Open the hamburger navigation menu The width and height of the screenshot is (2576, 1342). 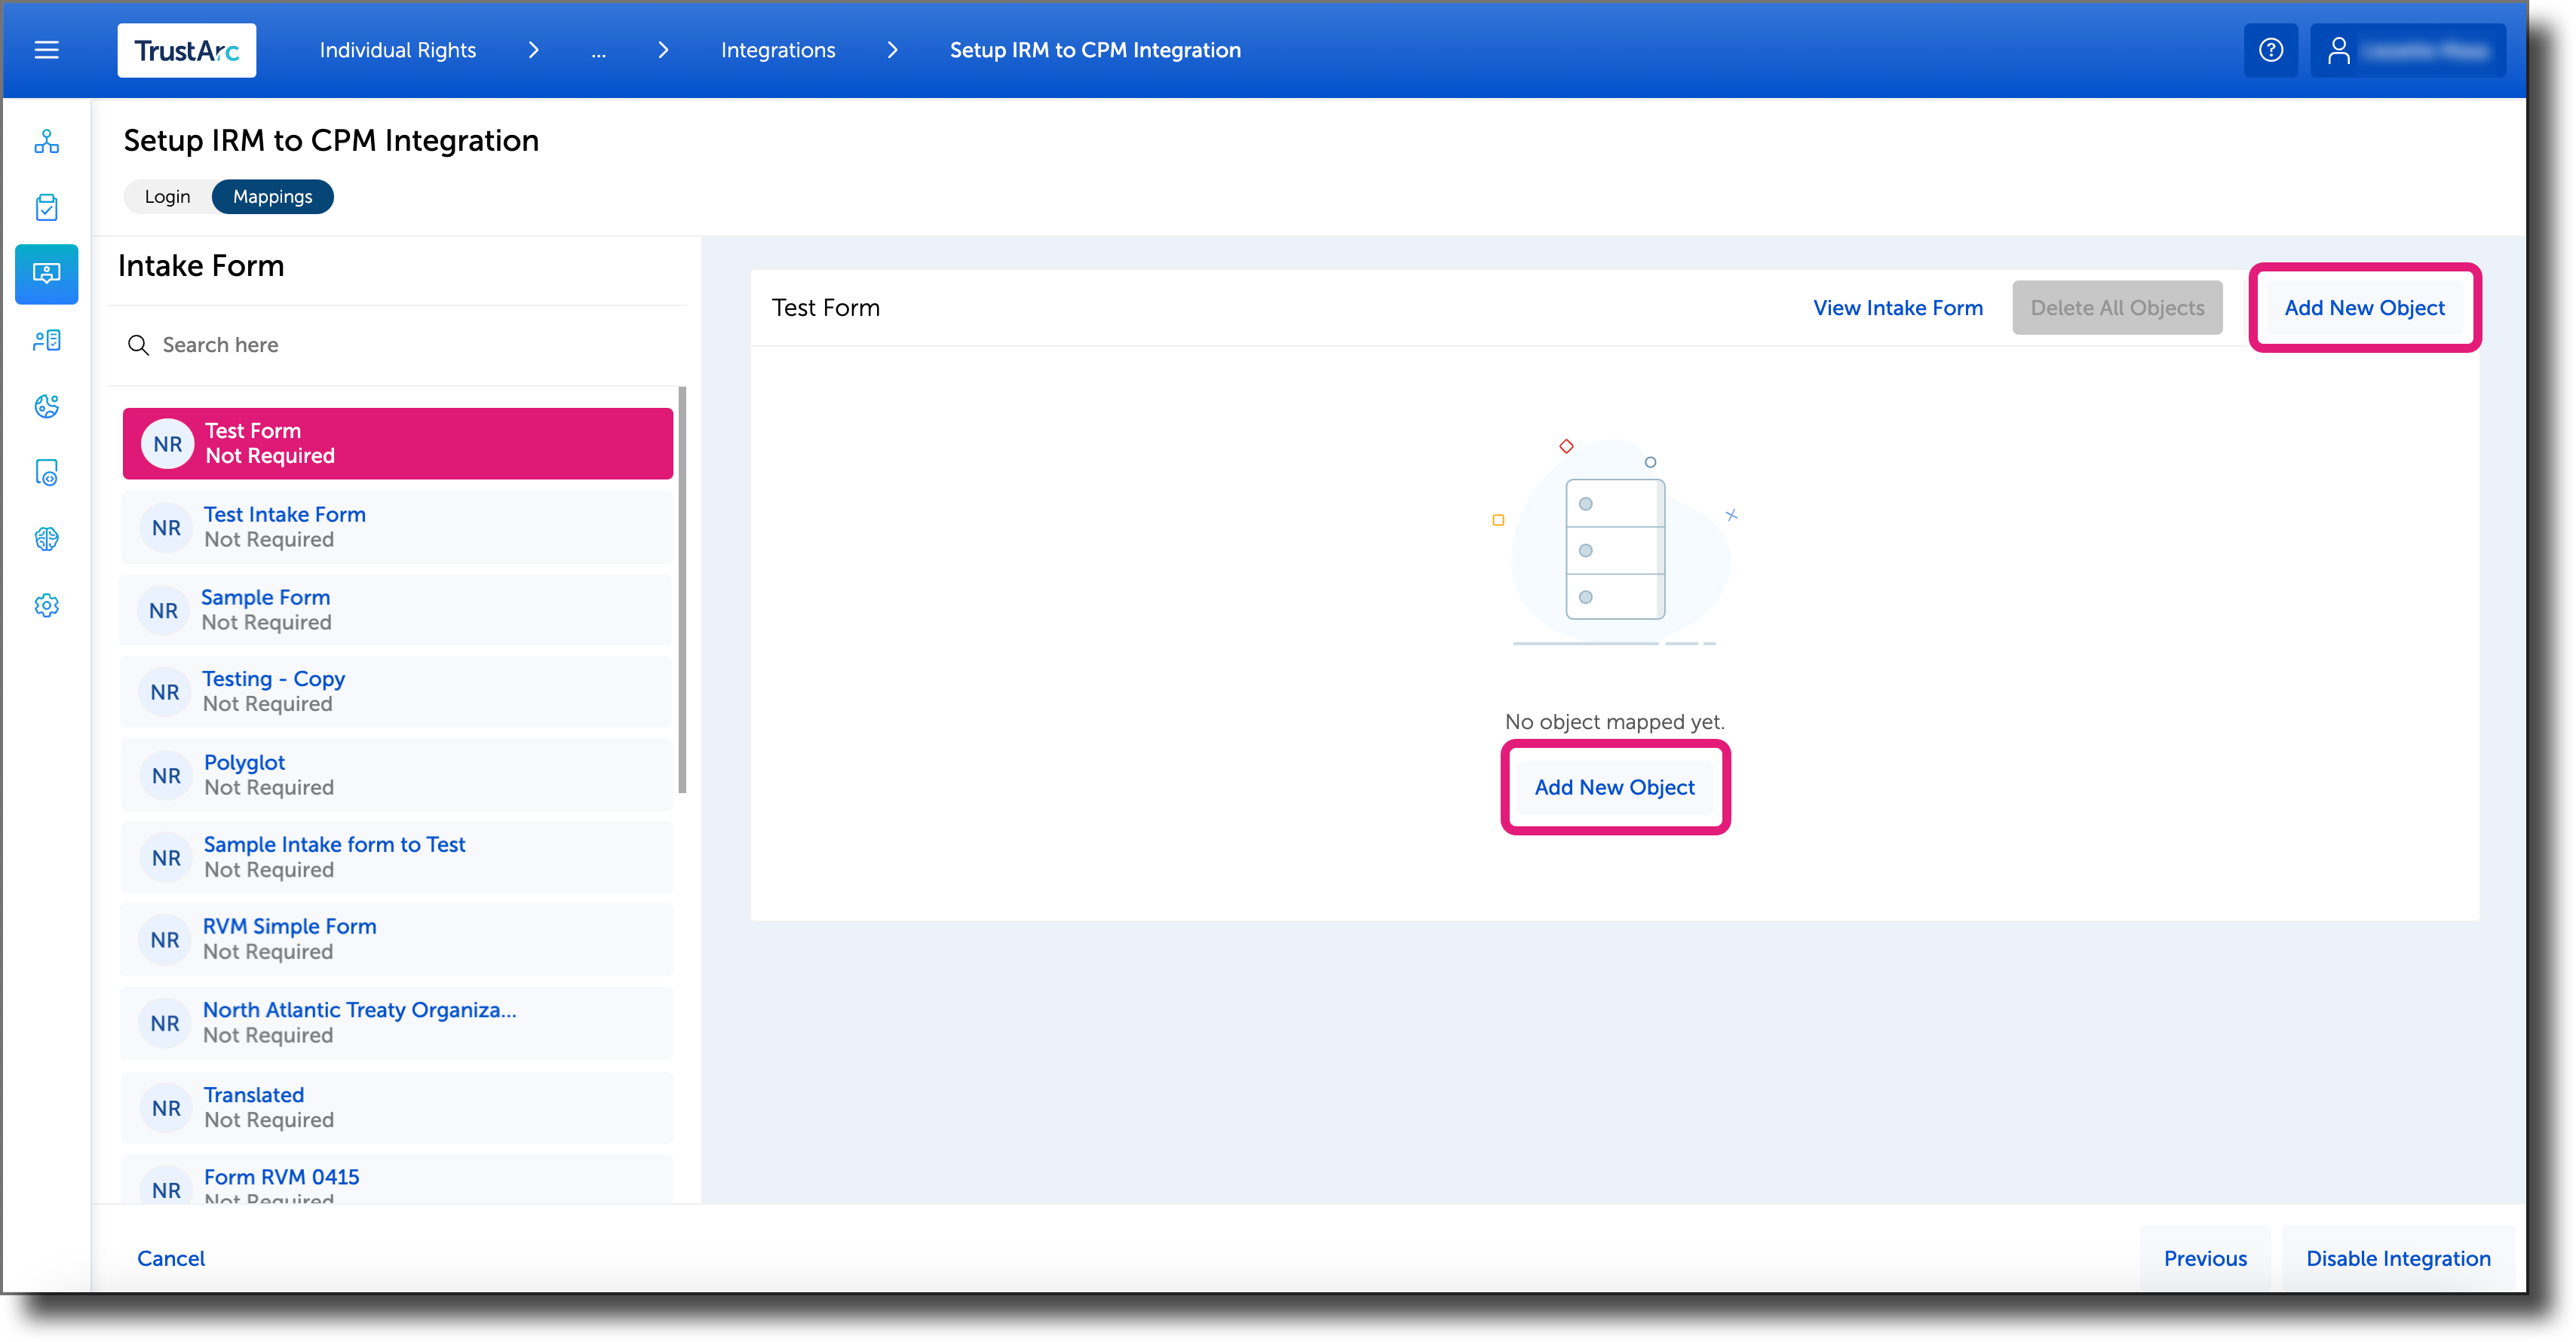pyautogui.click(x=46, y=50)
